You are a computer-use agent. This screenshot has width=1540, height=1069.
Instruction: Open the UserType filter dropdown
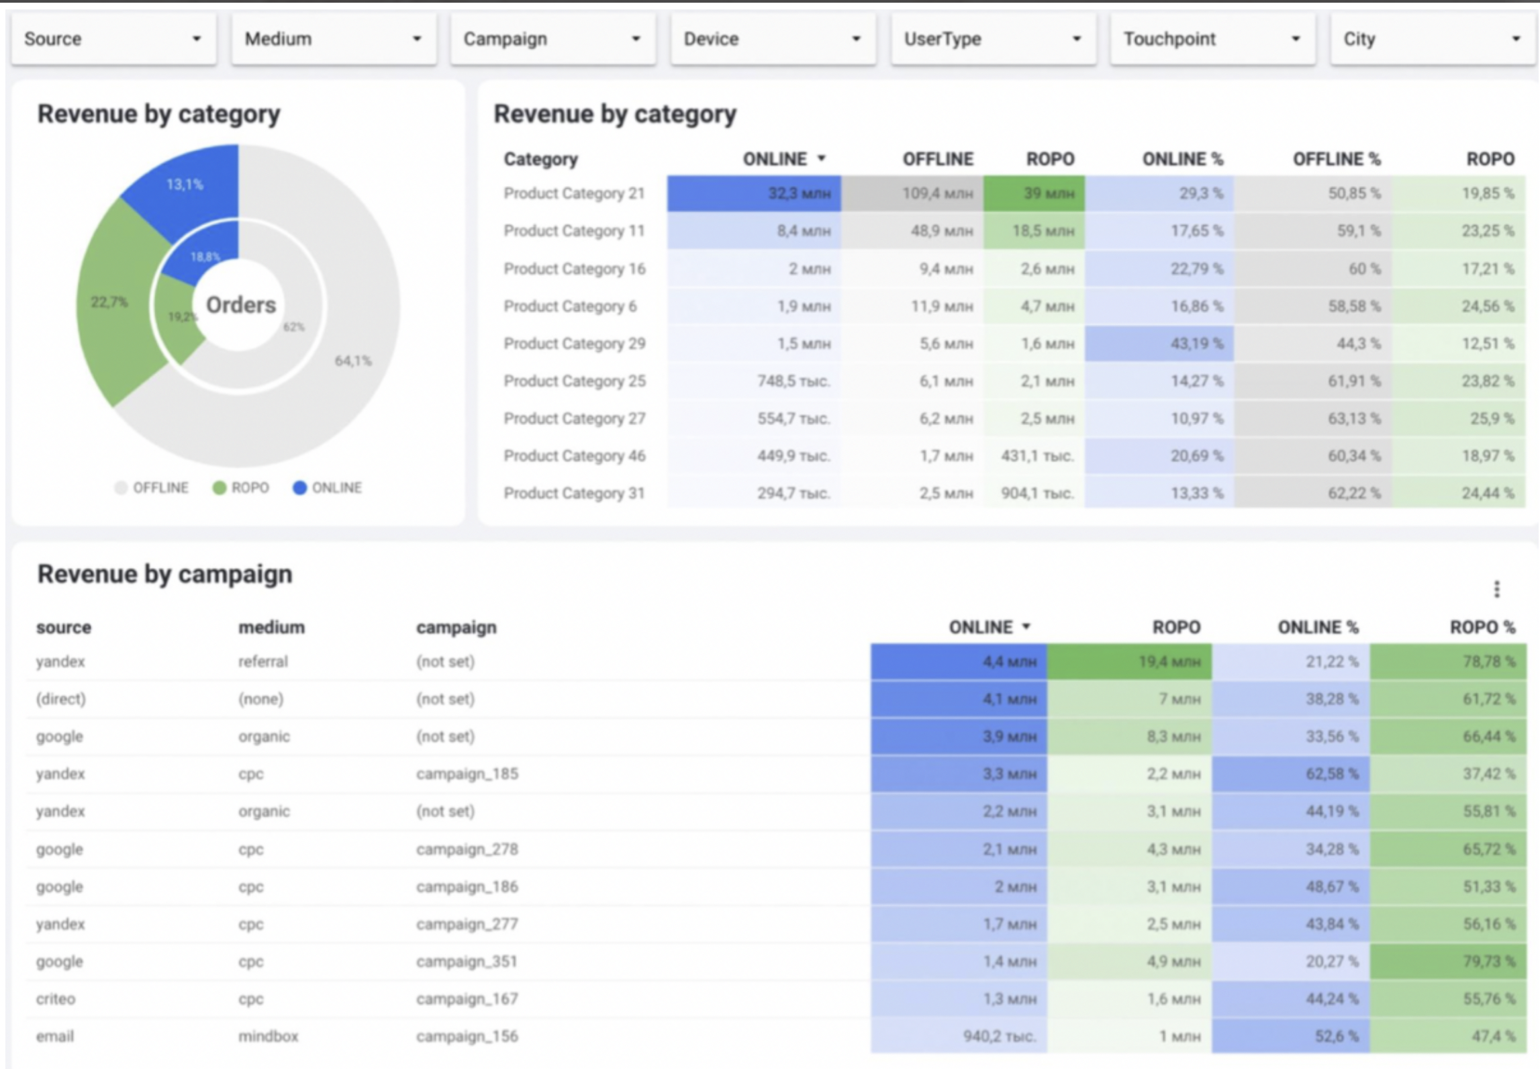[x=993, y=39]
